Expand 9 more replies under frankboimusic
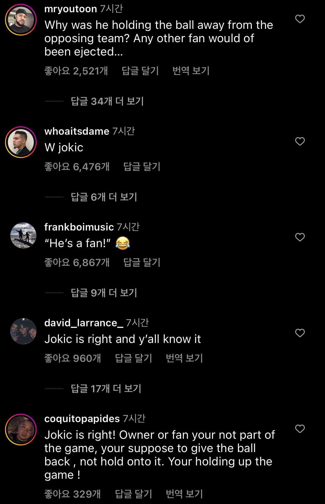 click(104, 293)
